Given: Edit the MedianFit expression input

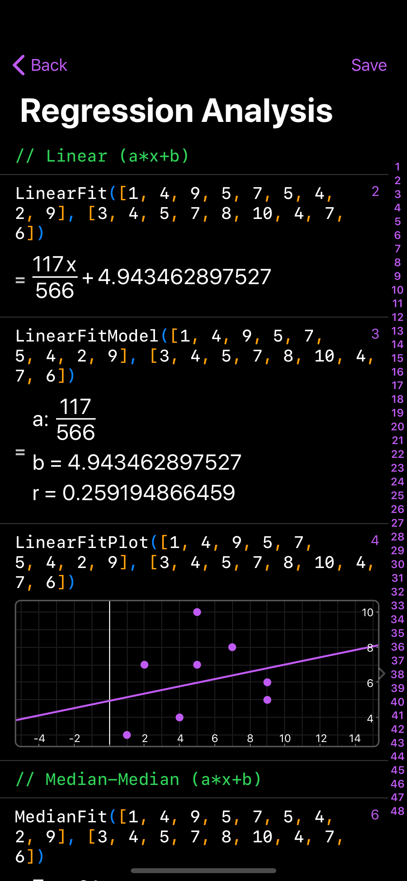Looking at the screenshot, I should (x=180, y=836).
